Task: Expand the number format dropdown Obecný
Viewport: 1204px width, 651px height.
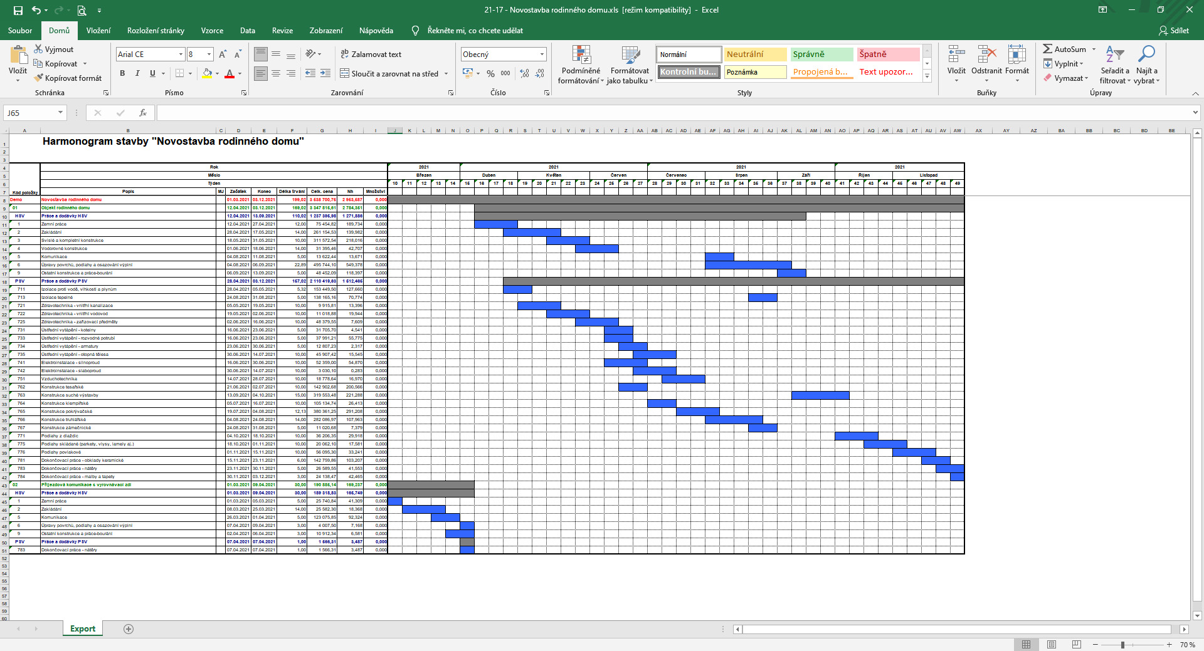Action: 542,55
